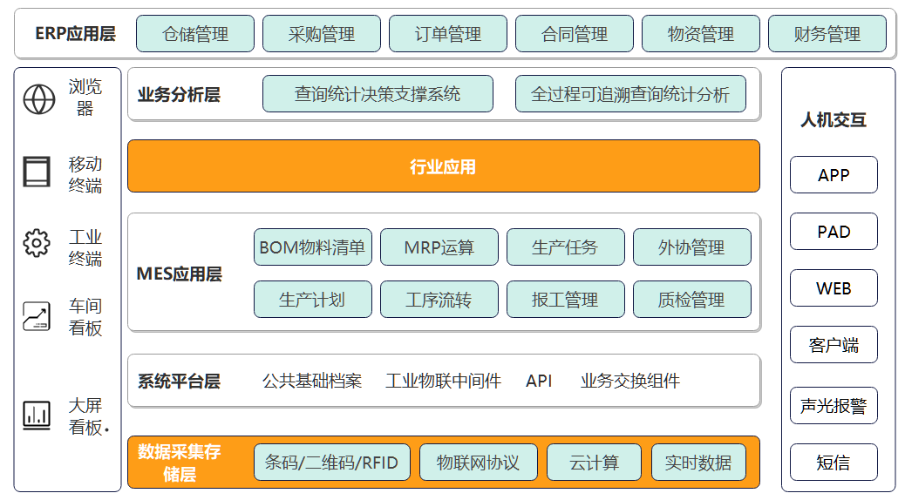Select the 工序流转 box
This screenshot has width=905, height=500.
pos(439,300)
